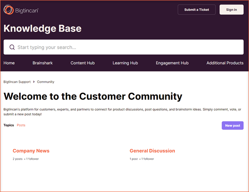Click the '1 post' count under General Discussion
The image size is (249, 192).
[133, 159]
